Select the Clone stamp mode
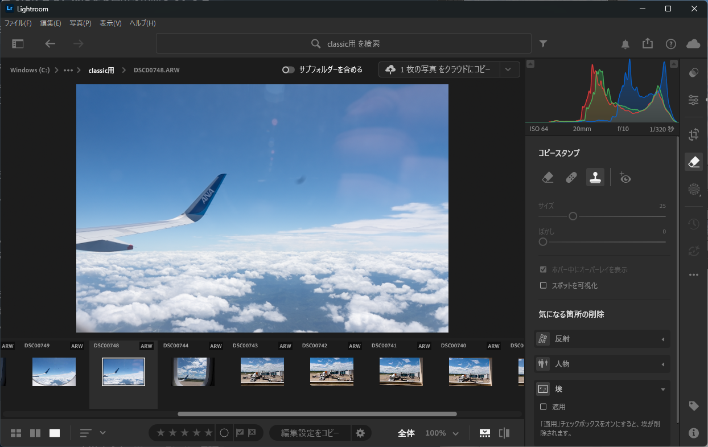Screen dimensions: 708x447 [595, 178]
